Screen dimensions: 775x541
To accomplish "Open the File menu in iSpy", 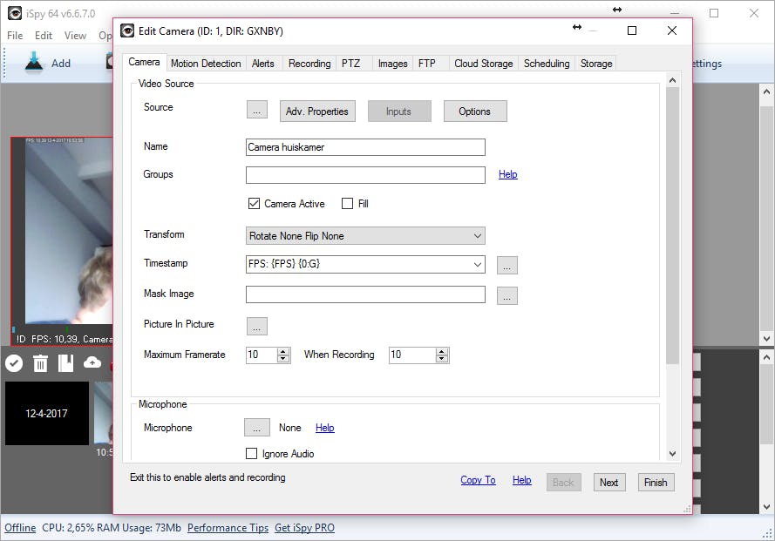I will coord(15,36).
